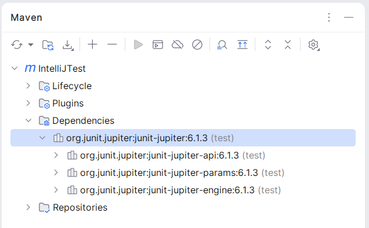Toggle Skip Tests mode icon
This screenshot has height=228, width=369.
197,45
